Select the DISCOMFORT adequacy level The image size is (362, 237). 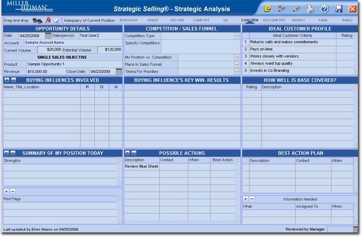coord(274,20)
